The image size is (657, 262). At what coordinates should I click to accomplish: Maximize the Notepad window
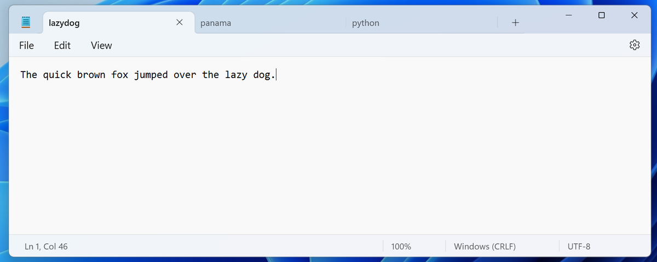(x=602, y=15)
